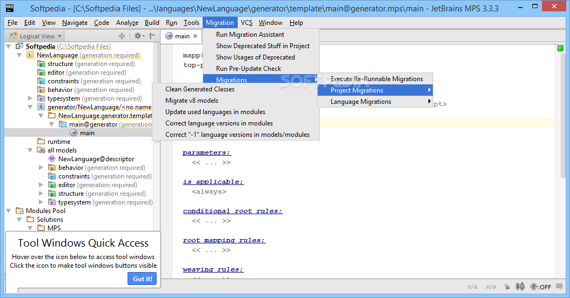This screenshot has height=298, width=570.
Task: Close the main editor tab
Action: coord(195,36)
